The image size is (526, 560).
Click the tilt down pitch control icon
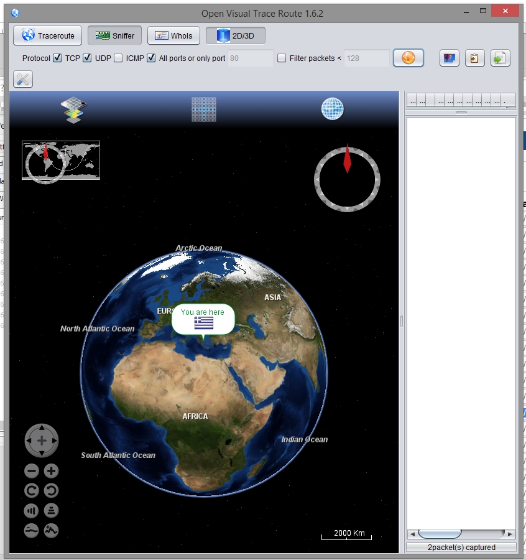click(51, 510)
